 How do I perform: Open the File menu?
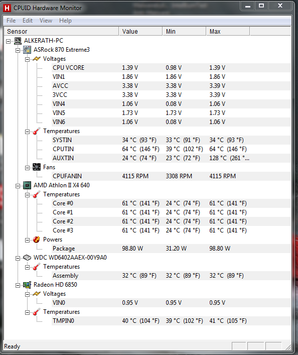pos(11,21)
